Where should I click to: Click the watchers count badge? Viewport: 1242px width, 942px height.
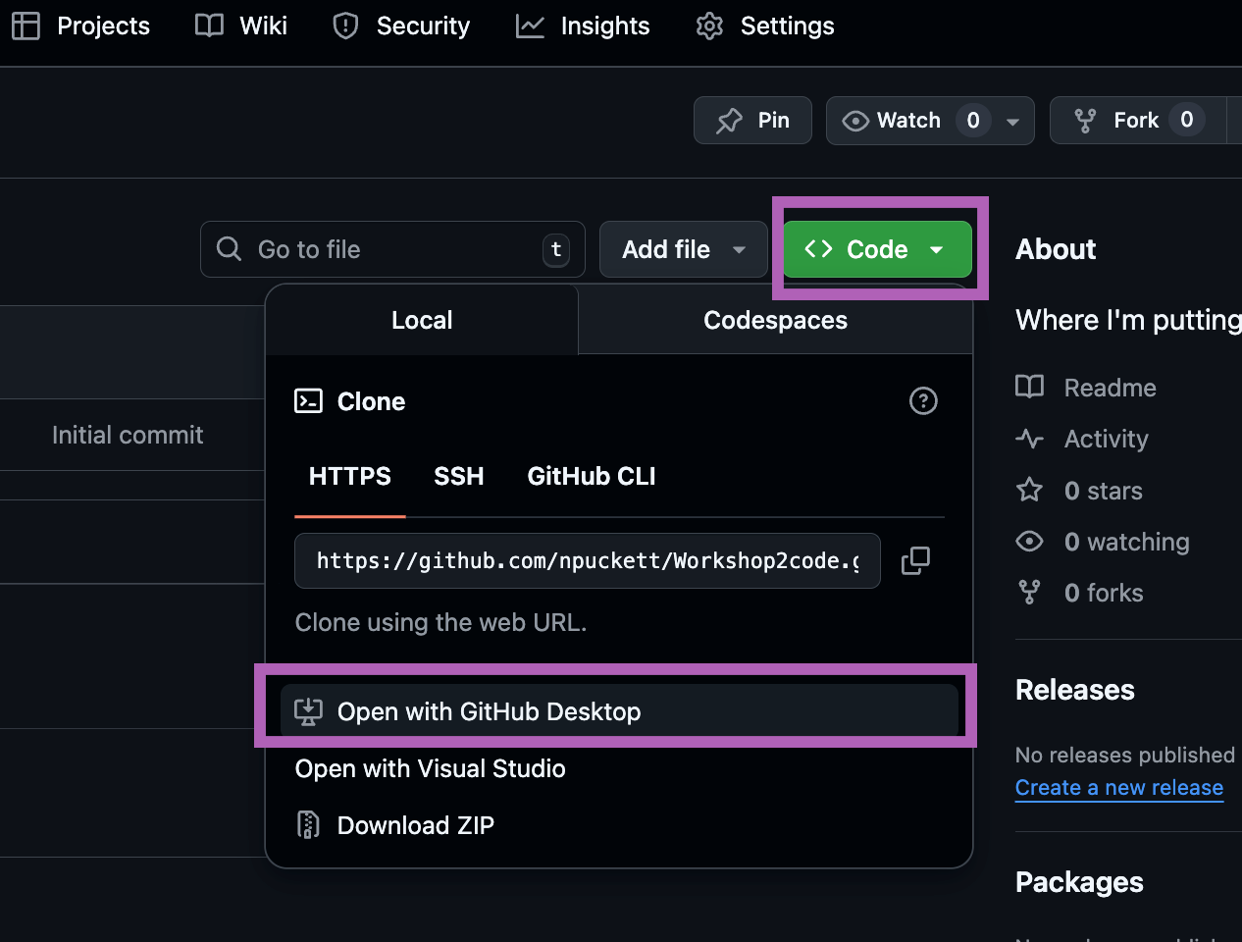973,121
